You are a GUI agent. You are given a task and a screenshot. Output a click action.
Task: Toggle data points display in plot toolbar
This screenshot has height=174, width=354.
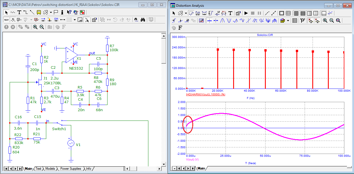click(267, 13)
